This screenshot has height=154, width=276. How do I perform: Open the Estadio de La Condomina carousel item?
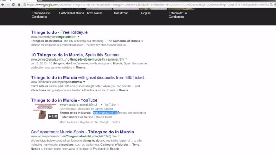click(x=178, y=15)
